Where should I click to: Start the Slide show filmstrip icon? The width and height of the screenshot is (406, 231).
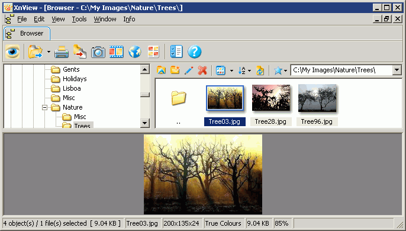116,52
